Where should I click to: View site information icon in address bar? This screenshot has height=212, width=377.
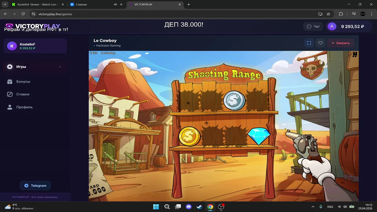[x=33, y=14]
